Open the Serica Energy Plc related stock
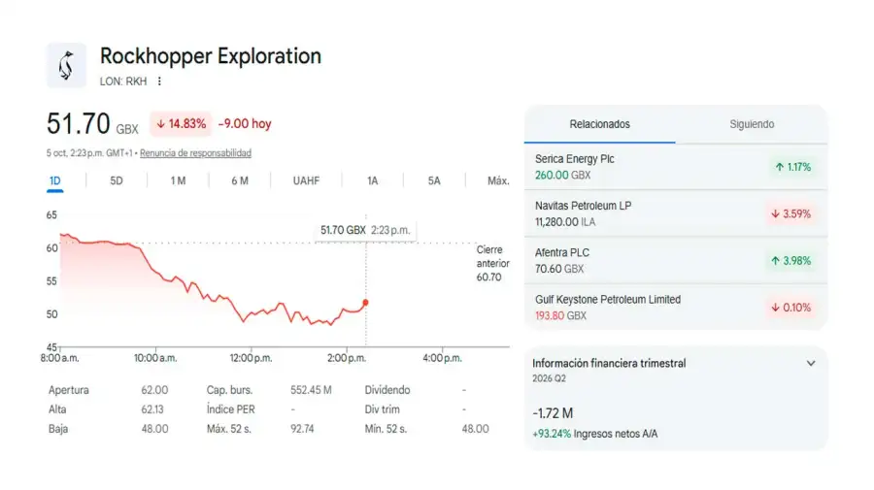The image size is (874, 490). coord(676,167)
